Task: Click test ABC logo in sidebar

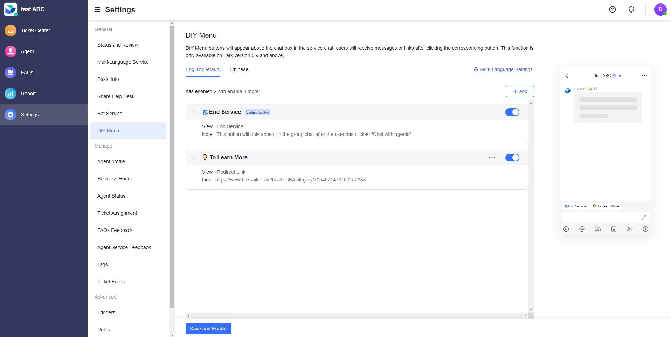Action: coord(11,9)
